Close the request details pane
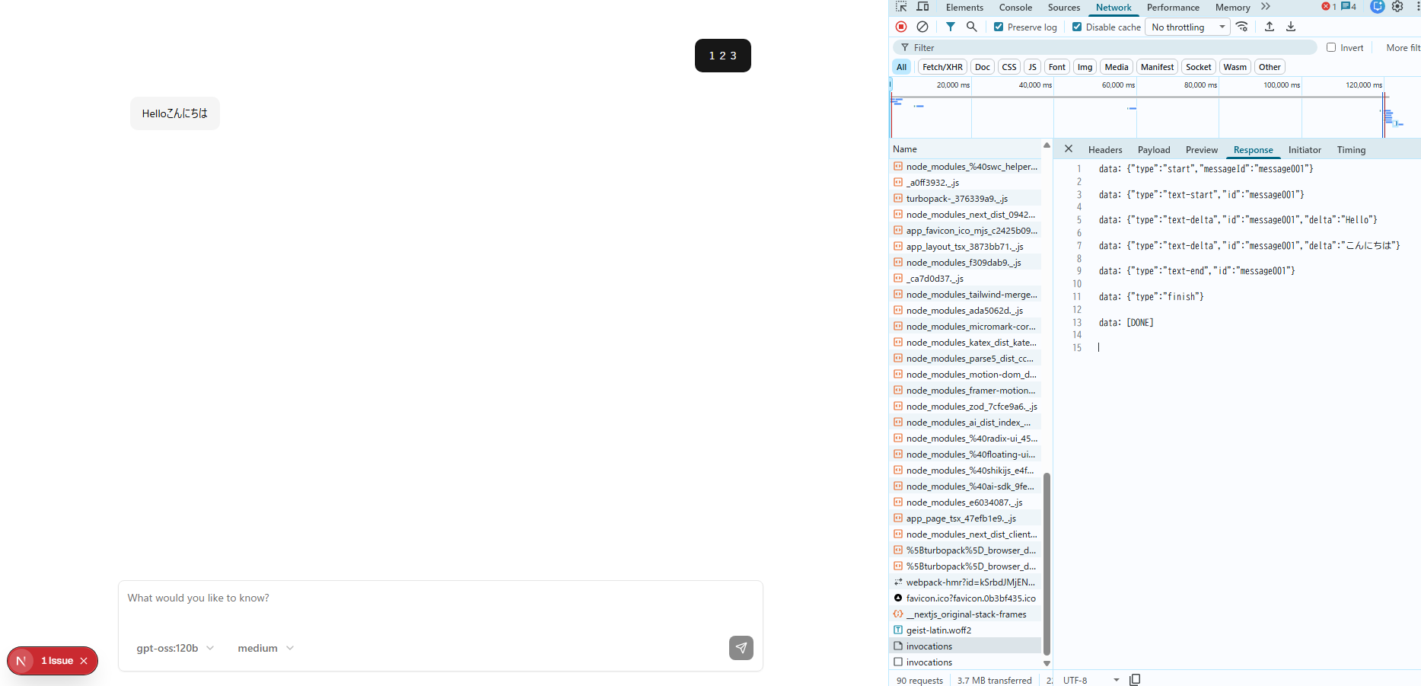The image size is (1421, 686). click(1069, 149)
